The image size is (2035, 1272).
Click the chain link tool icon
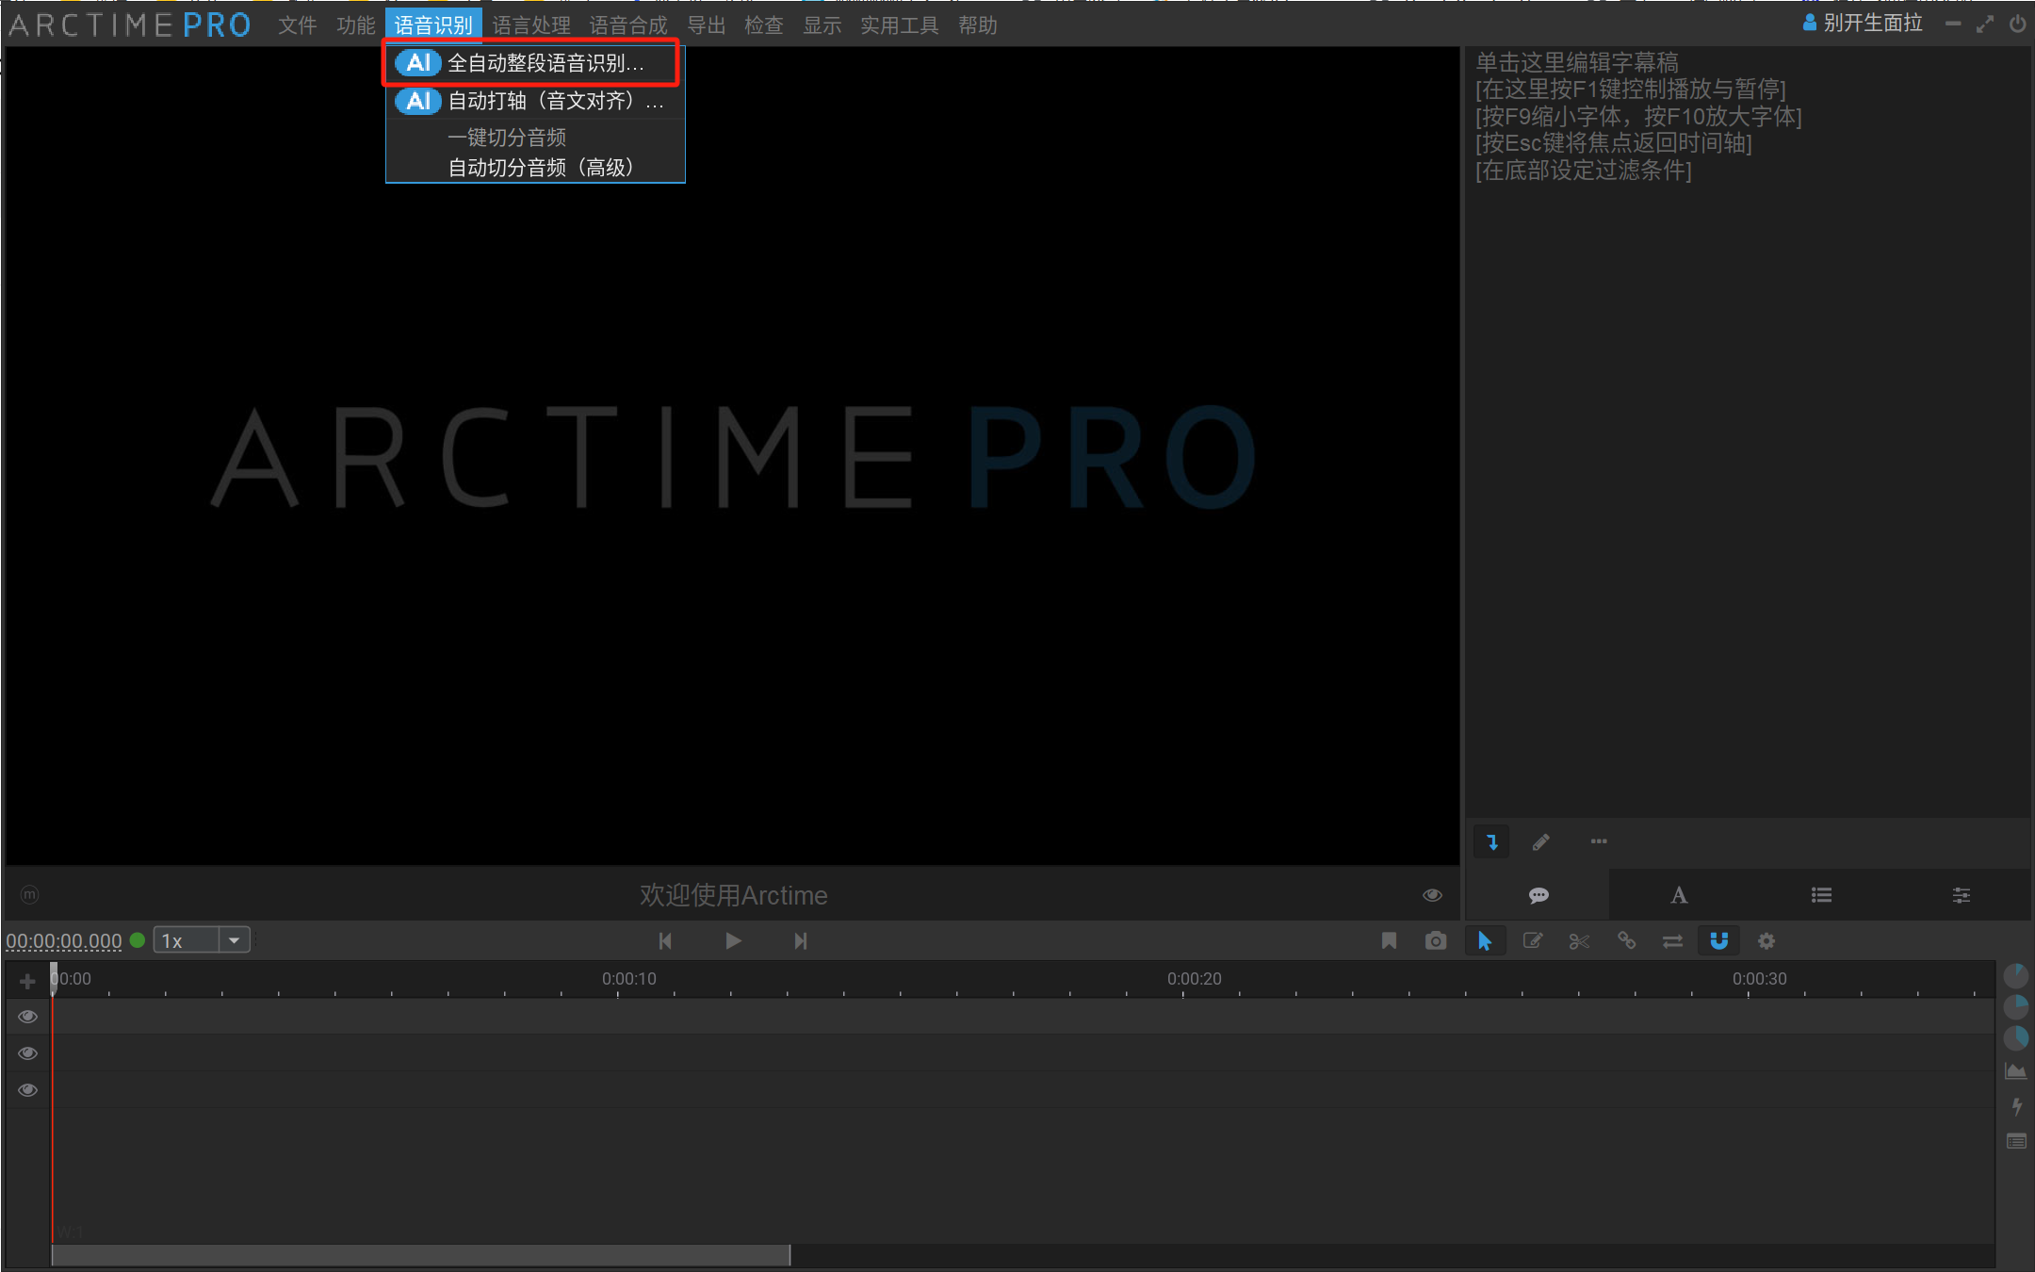click(1626, 940)
